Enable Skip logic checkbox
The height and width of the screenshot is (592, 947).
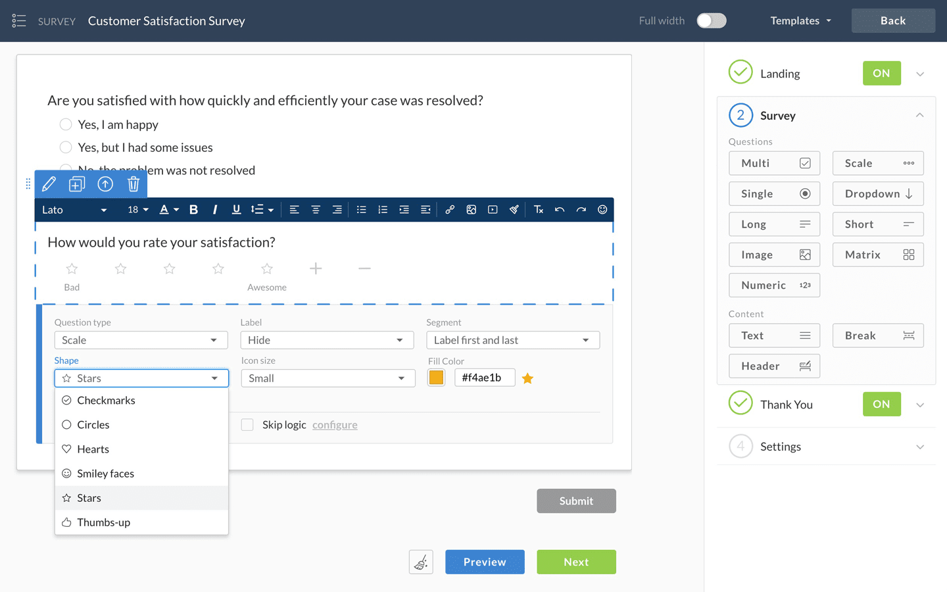[247, 424]
